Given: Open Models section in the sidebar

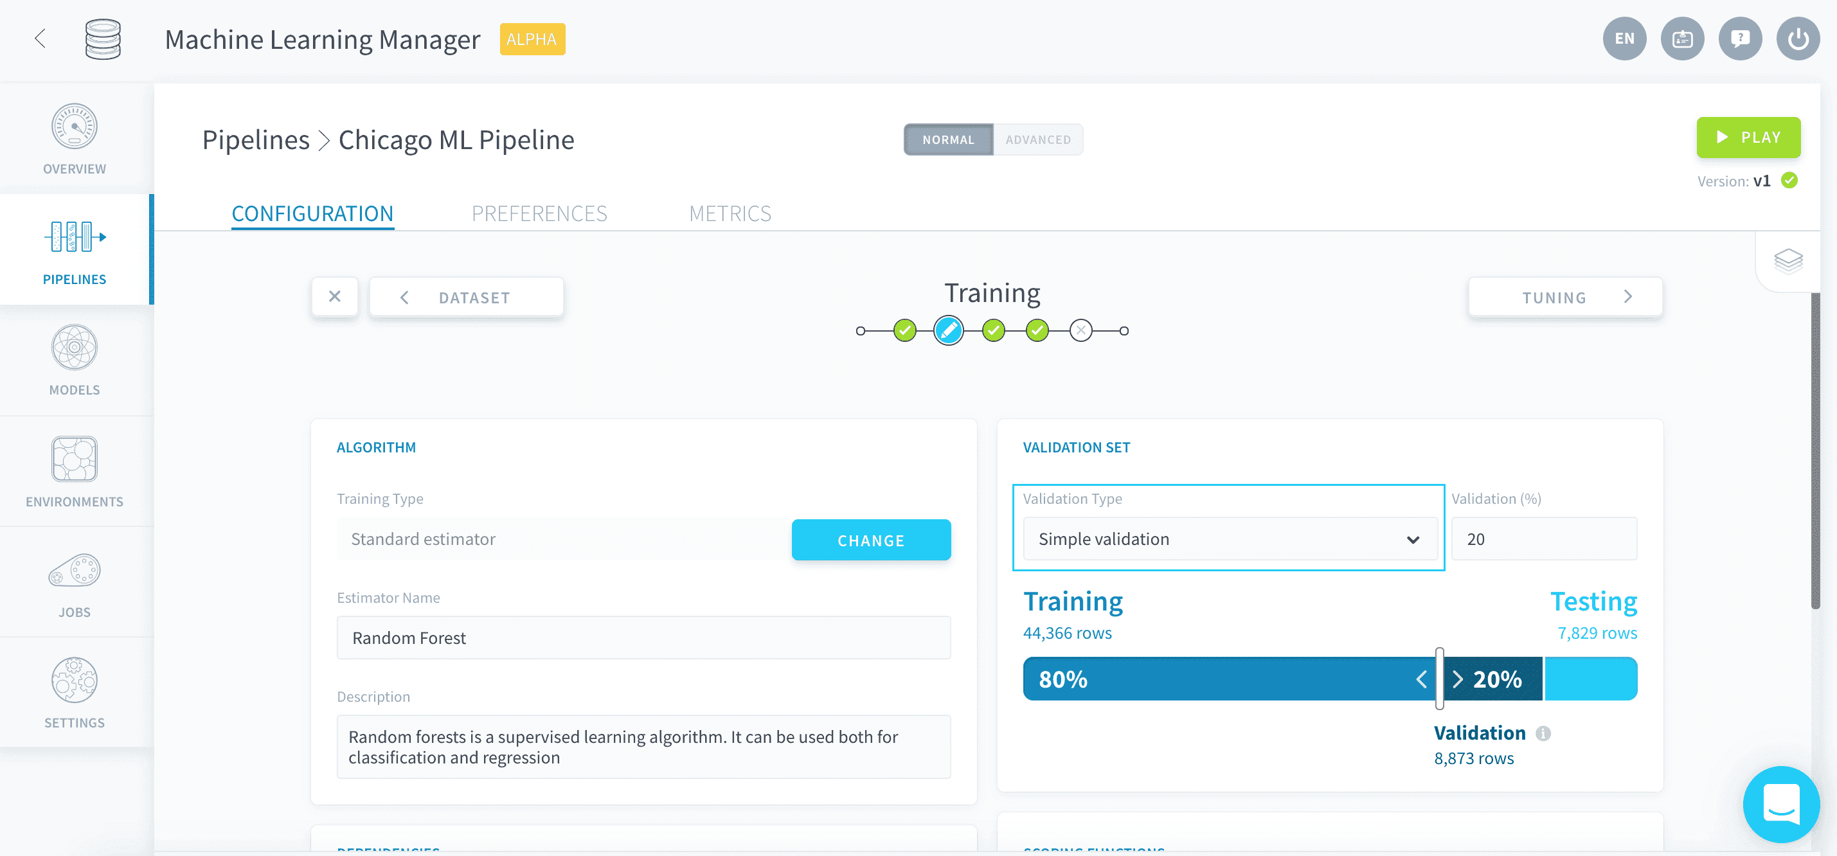Looking at the screenshot, I should 74,360.
